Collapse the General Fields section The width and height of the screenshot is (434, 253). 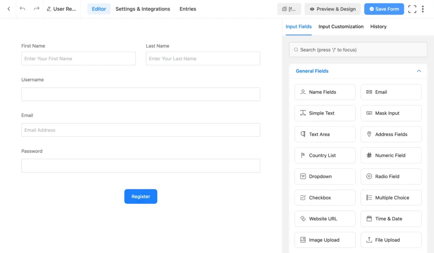pos(419,71)
